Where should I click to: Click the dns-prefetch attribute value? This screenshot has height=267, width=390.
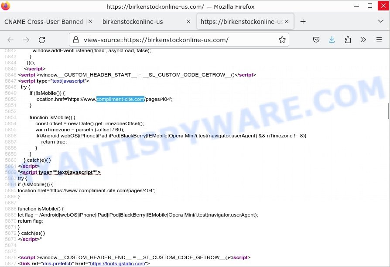click(57, 264)
